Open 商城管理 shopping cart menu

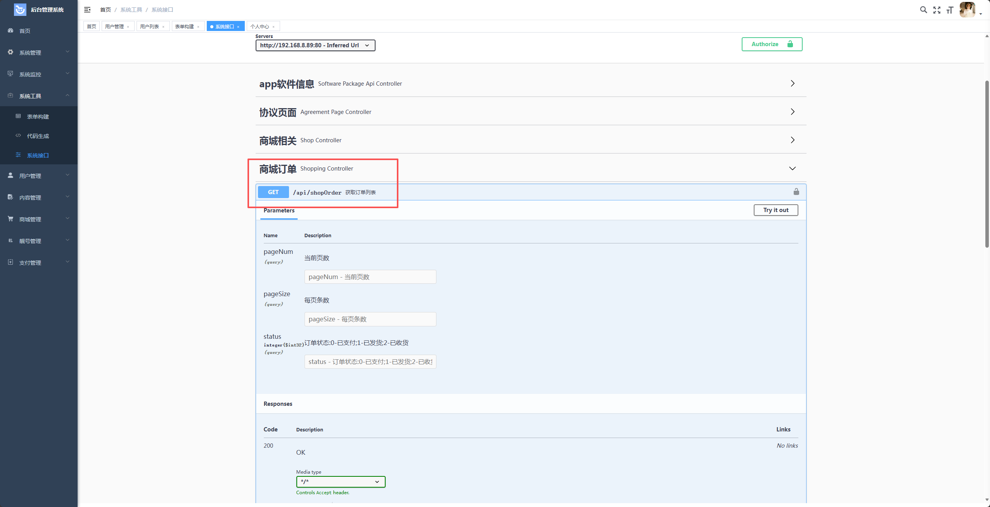coord(30,219)
